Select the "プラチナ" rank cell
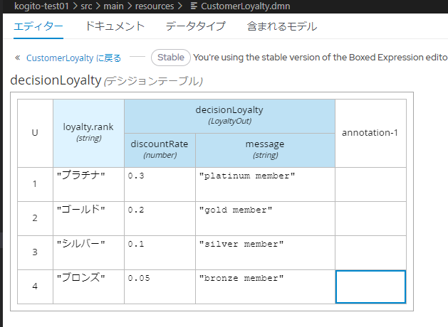This screenshot has height=327, width=448. [88, 184]
